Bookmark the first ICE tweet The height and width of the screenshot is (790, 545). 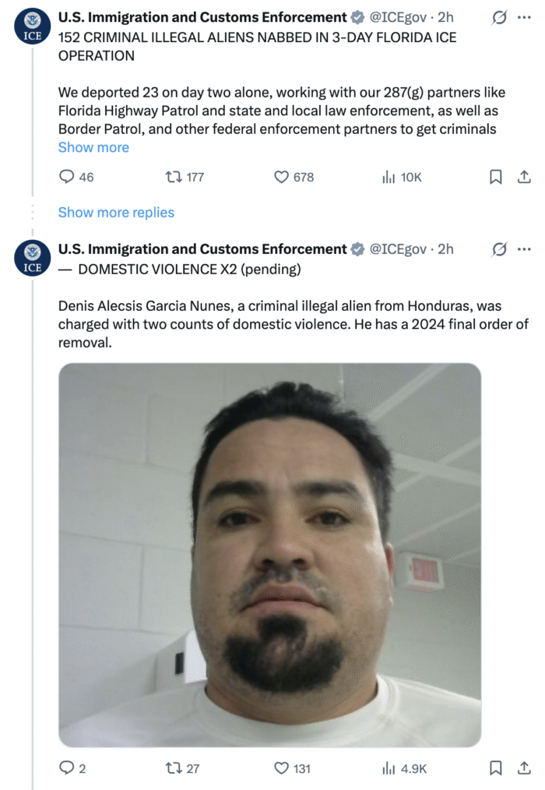pos(496,177)
